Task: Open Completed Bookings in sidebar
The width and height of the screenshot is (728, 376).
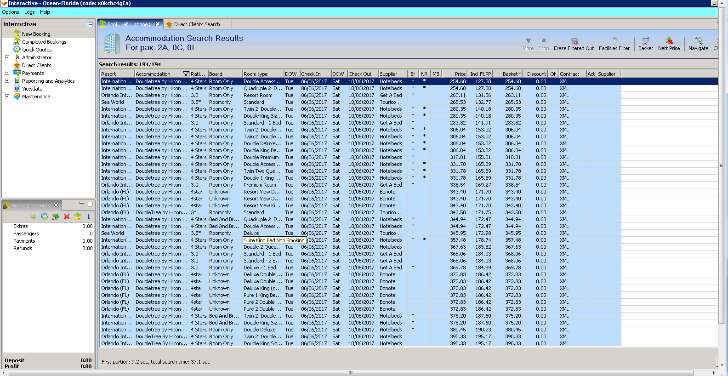Action: pyautogui.click(x=44, y=42)
